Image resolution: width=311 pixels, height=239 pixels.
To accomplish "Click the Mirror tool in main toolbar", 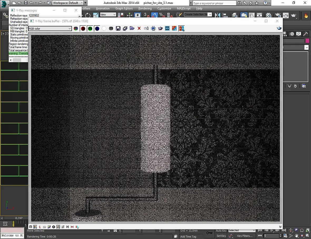I will [x=217, y=15].
